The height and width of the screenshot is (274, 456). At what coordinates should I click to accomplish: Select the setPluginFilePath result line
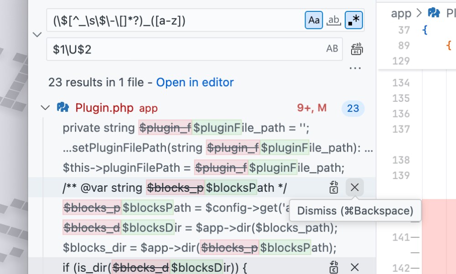214,148
